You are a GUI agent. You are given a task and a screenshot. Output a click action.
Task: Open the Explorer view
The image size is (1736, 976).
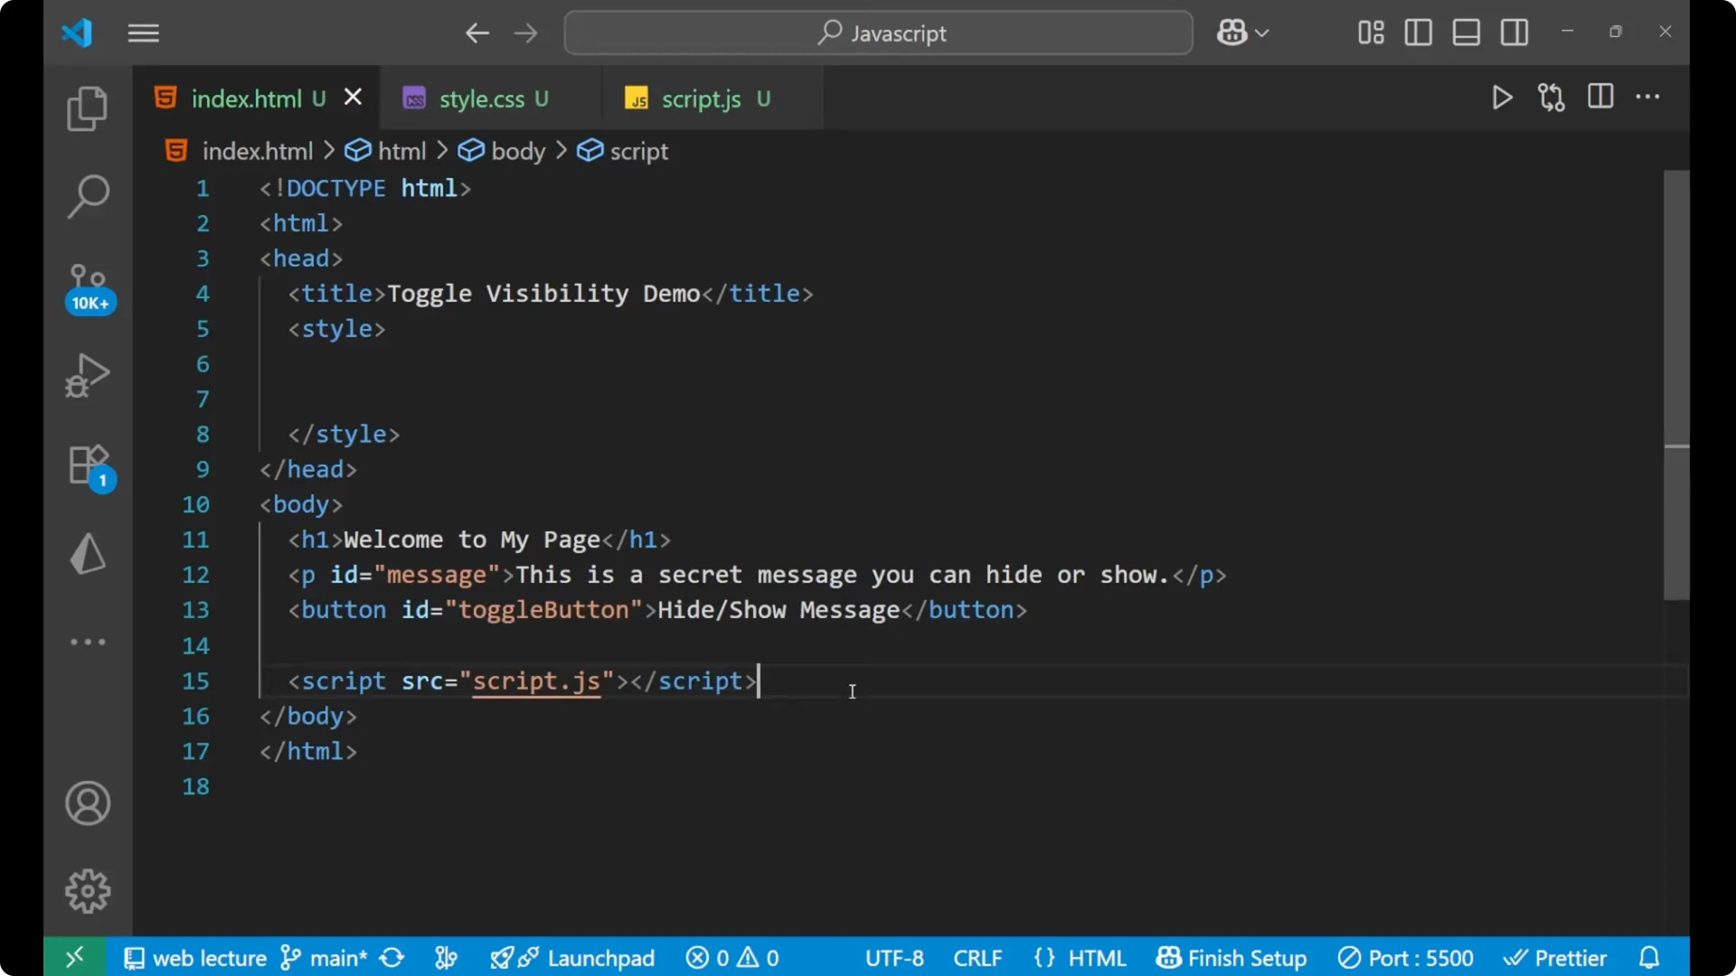point(87,108)
